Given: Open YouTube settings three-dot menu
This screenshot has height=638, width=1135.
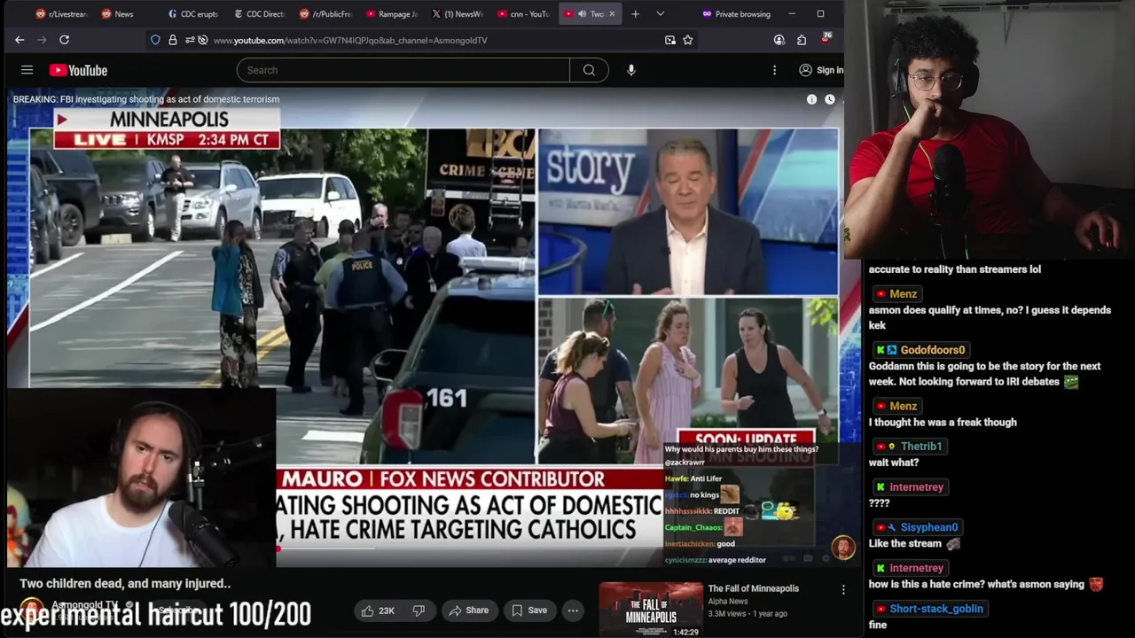Looking at the screenshot, I should click(x=774, y=70).
